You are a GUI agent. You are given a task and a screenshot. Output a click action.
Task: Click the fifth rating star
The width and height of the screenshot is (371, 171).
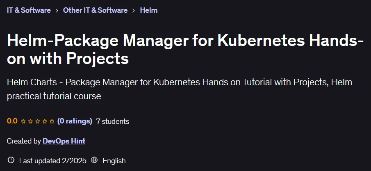pos(52,121)
